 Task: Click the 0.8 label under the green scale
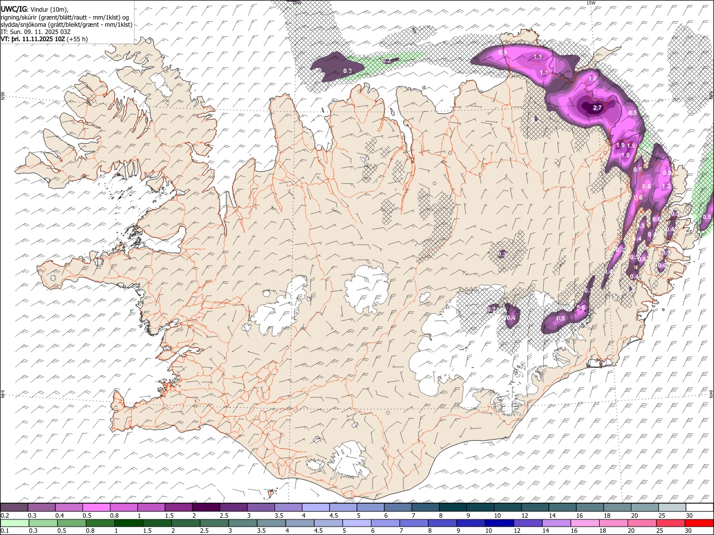90,531
